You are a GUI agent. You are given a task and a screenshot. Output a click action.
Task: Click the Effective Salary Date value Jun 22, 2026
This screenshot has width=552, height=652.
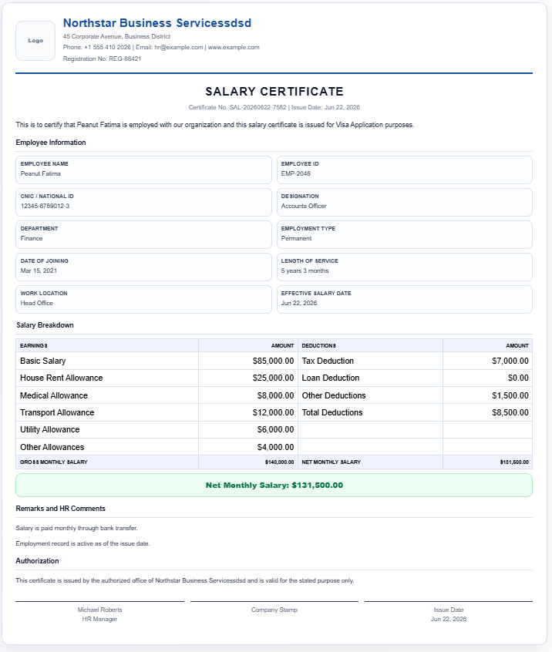[x=299, y=303]
